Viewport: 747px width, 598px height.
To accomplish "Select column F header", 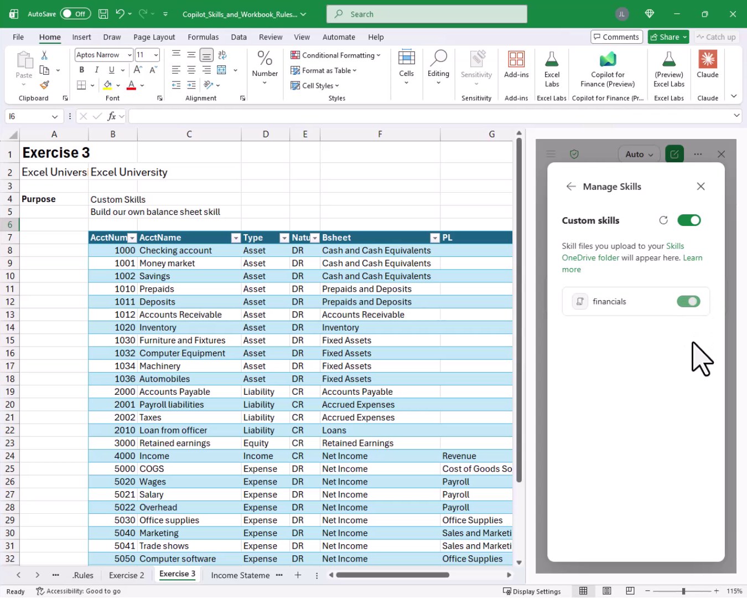I will (380, 135).
